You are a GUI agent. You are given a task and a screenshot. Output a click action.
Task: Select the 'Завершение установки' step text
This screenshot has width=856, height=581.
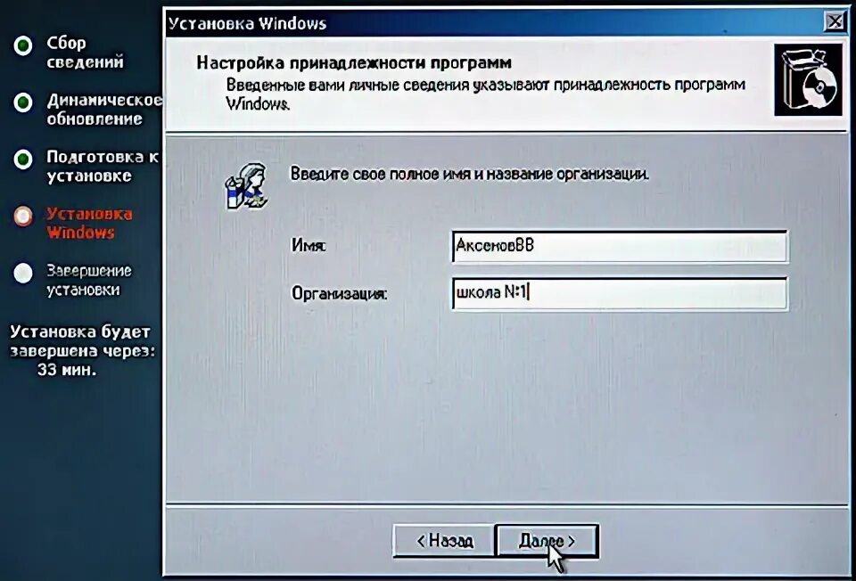88,281
